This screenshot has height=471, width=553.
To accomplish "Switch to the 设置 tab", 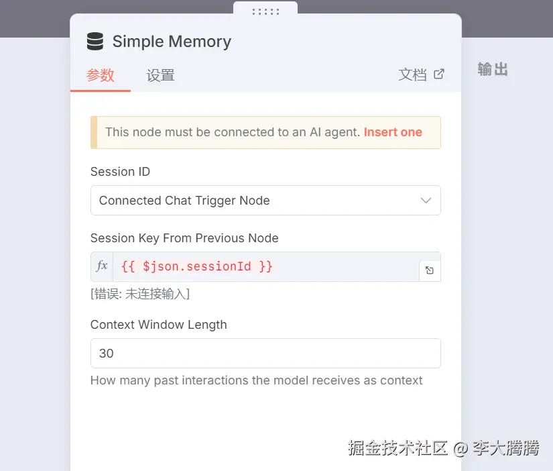I will [160, 75].
